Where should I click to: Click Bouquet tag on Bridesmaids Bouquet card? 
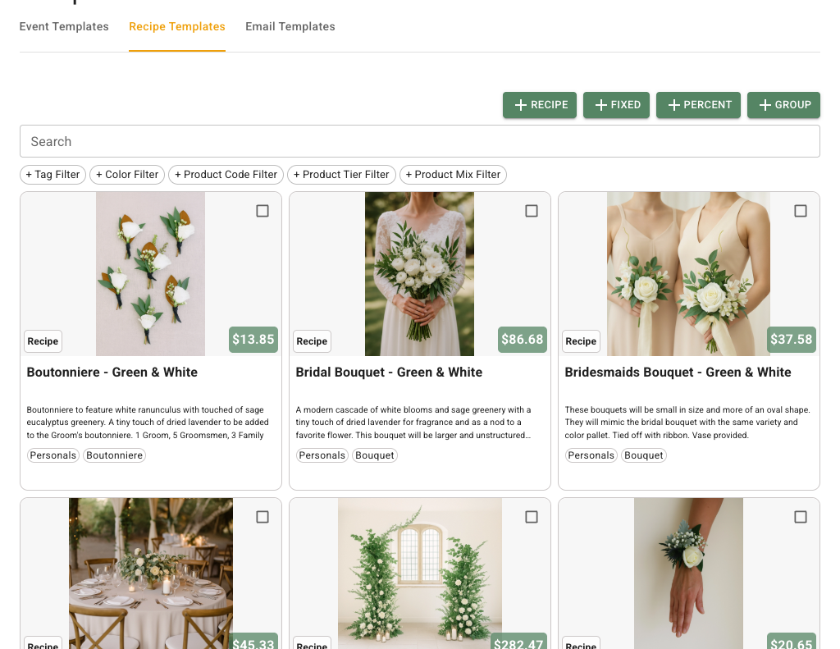pos(643,455)
